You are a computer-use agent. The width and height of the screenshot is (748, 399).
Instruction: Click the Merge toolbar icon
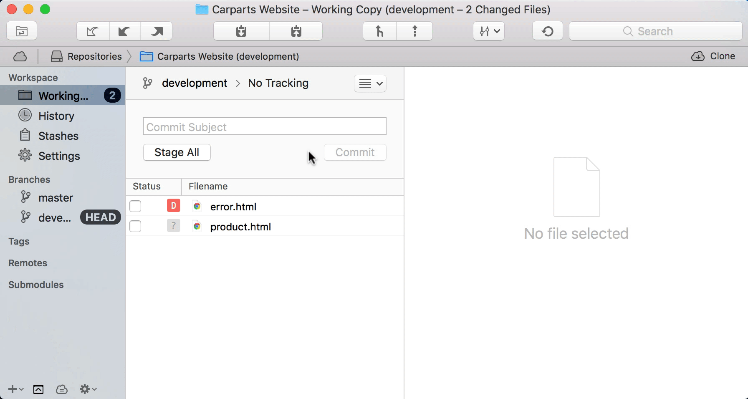pos(379,31)
